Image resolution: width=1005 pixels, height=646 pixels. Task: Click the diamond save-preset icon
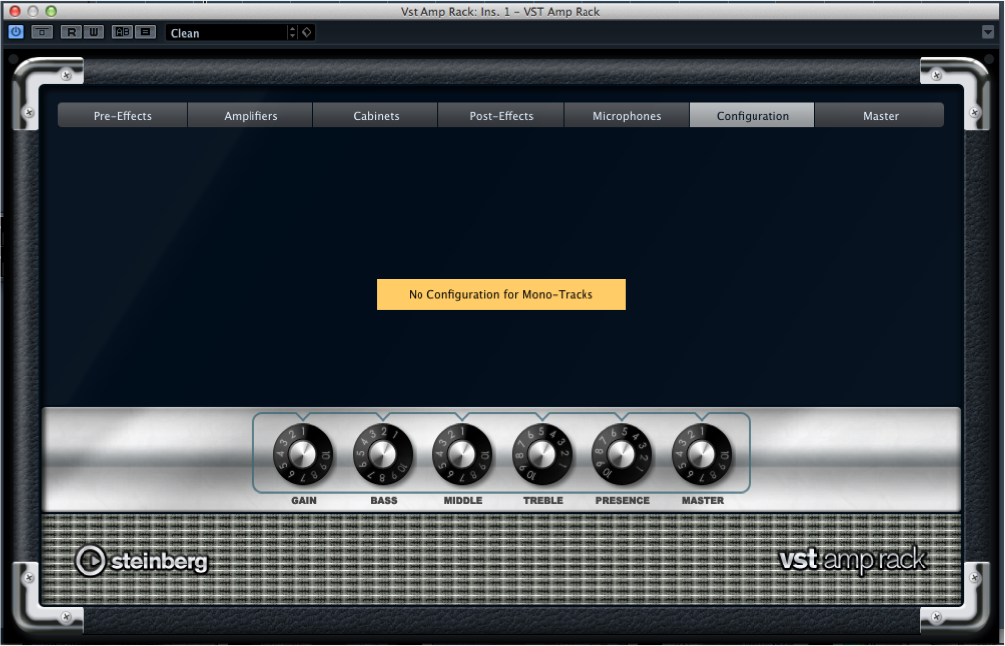306,32
